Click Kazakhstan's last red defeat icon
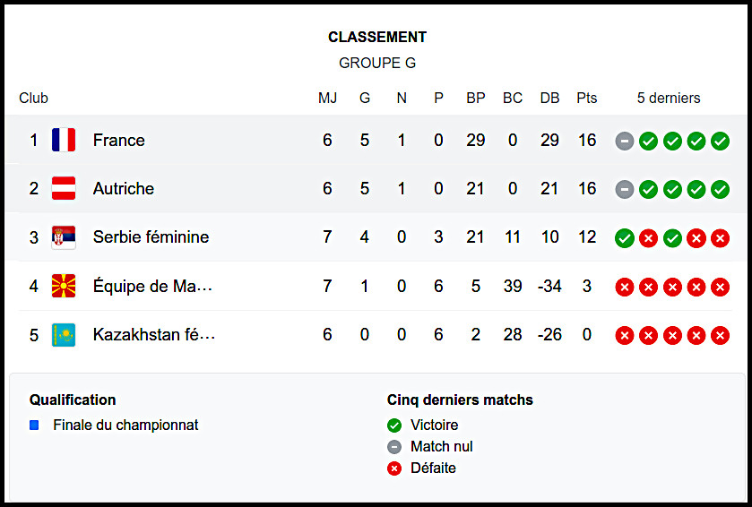The width and height of the screenshot is (752, 507). pos(720,335)
